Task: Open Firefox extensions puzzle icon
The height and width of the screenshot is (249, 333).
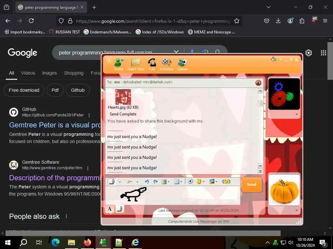Action: [302, 21]
